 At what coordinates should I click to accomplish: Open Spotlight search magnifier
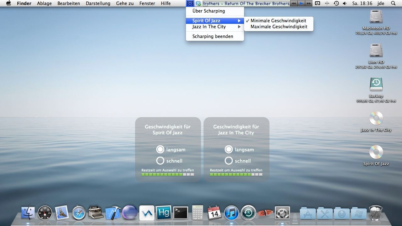(x=393, y=3)
